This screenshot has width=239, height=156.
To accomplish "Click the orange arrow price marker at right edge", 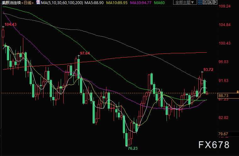I will 236,92.
